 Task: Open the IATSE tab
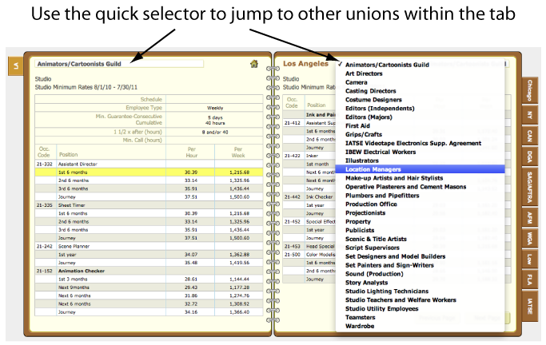(530, 306)
